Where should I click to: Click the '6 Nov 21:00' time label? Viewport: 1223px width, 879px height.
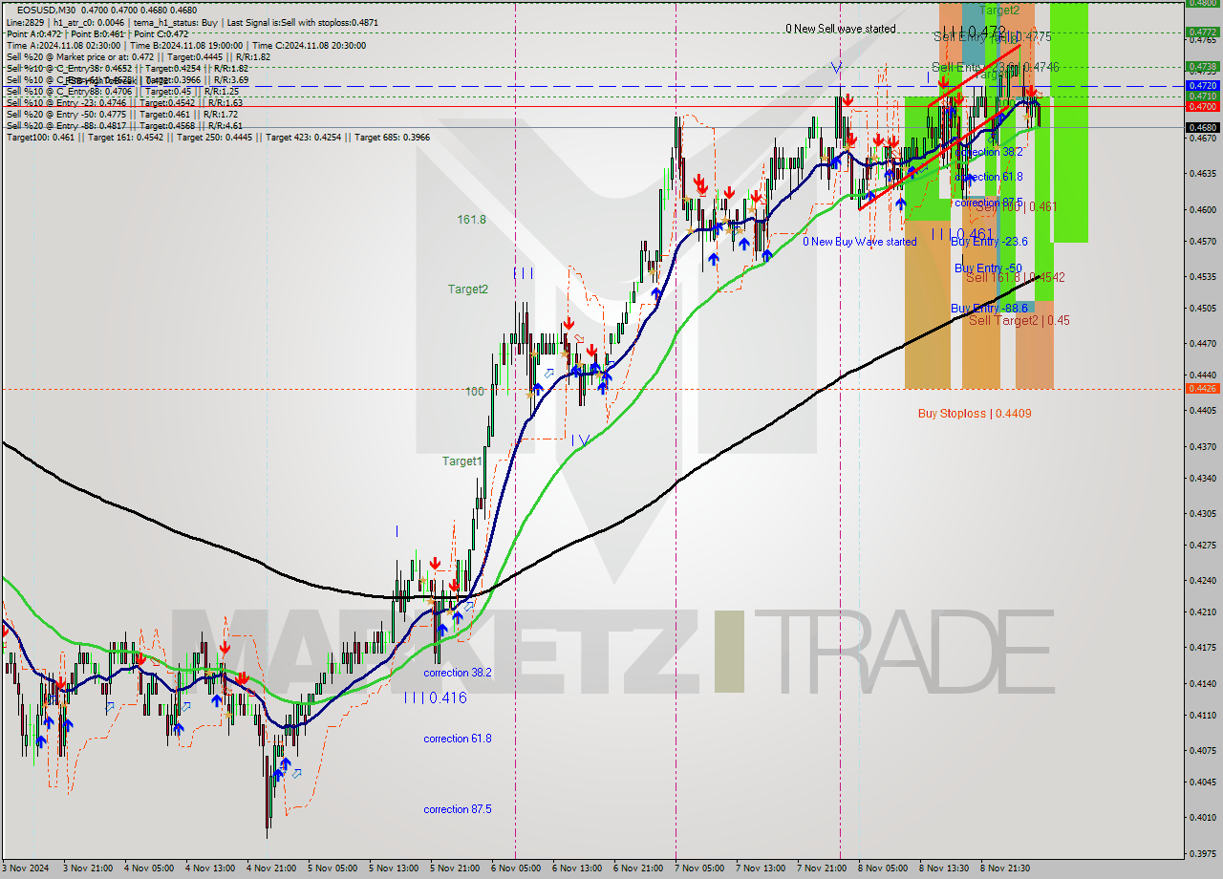pyautogui.click(x=638, y=868)
